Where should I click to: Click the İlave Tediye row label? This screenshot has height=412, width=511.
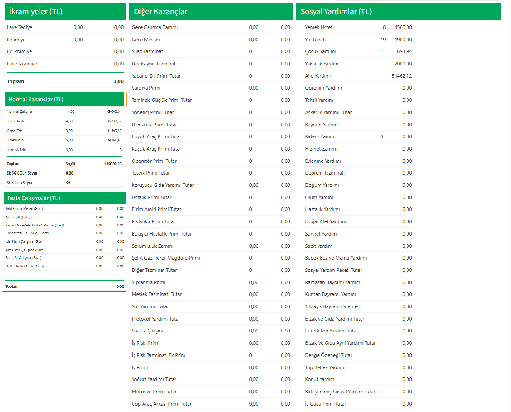pos(20,27)
